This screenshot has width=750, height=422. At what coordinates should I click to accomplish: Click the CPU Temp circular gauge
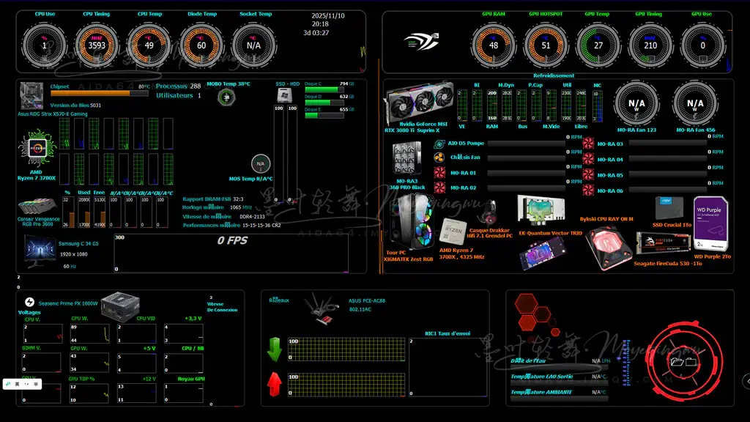149,45
